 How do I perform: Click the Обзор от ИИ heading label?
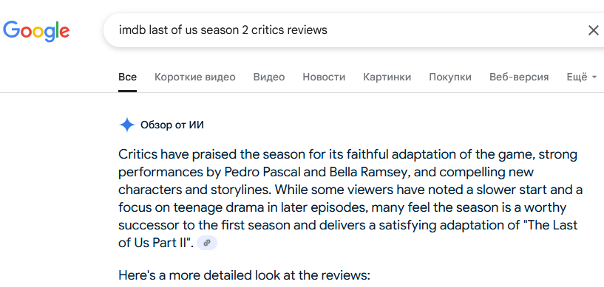172,125
